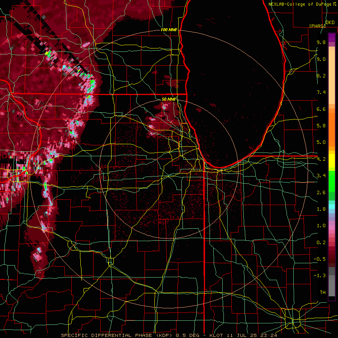Screen dimensions: 338x338
Task: Click the 5.8 scale label
Action: coord(321,126)
